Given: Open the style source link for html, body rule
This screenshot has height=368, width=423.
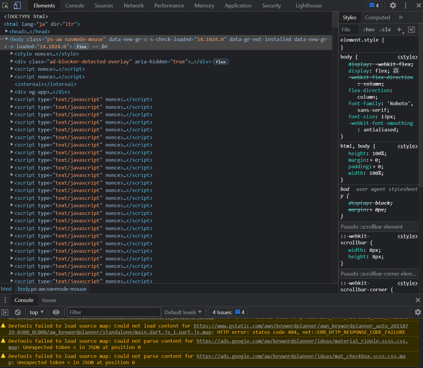Looking at the screenshot, I should coord(407,146).
